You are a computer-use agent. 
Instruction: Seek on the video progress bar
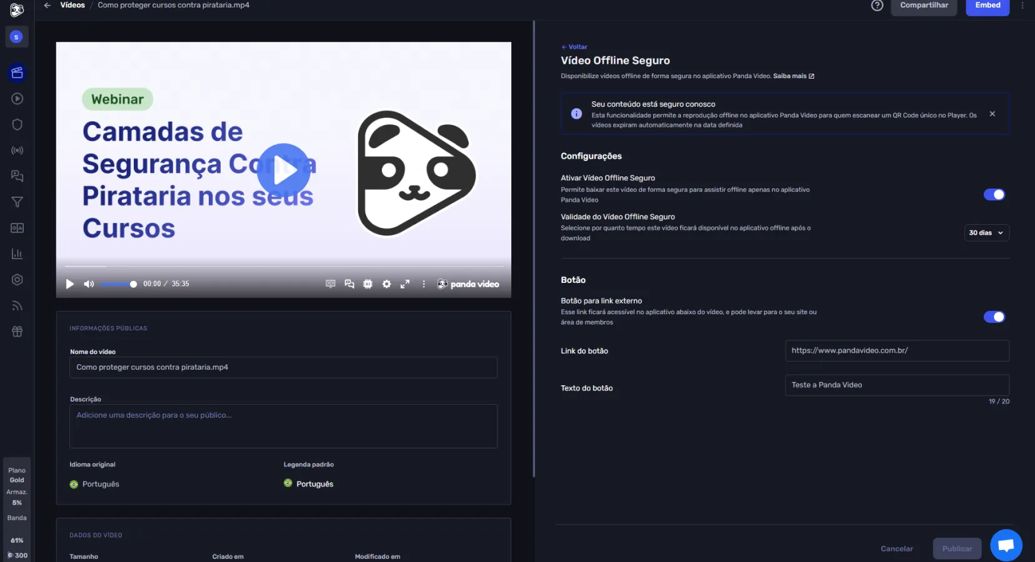[283, 266]
